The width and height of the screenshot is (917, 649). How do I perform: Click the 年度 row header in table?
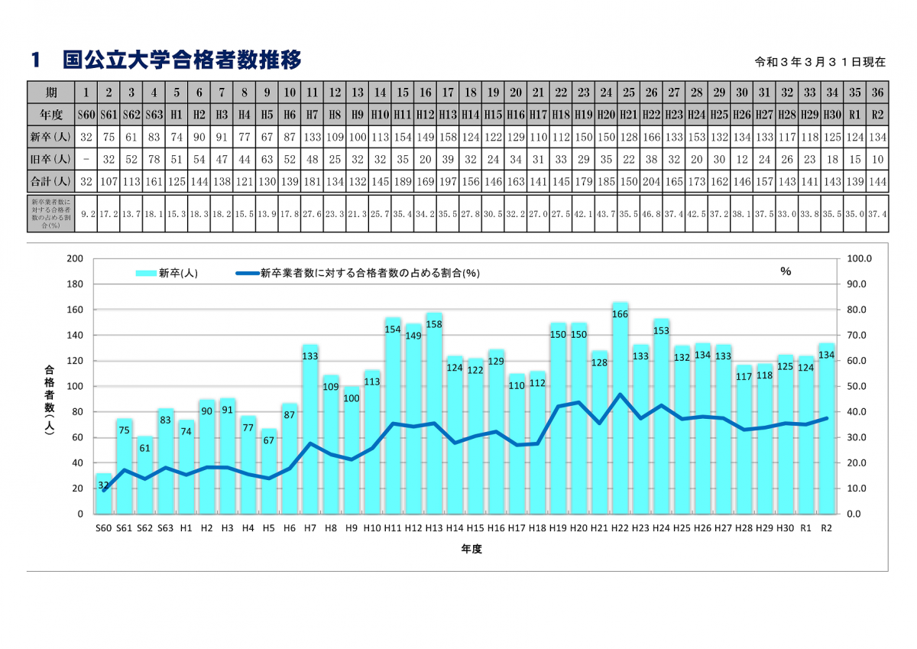click(x=51, y=114)
